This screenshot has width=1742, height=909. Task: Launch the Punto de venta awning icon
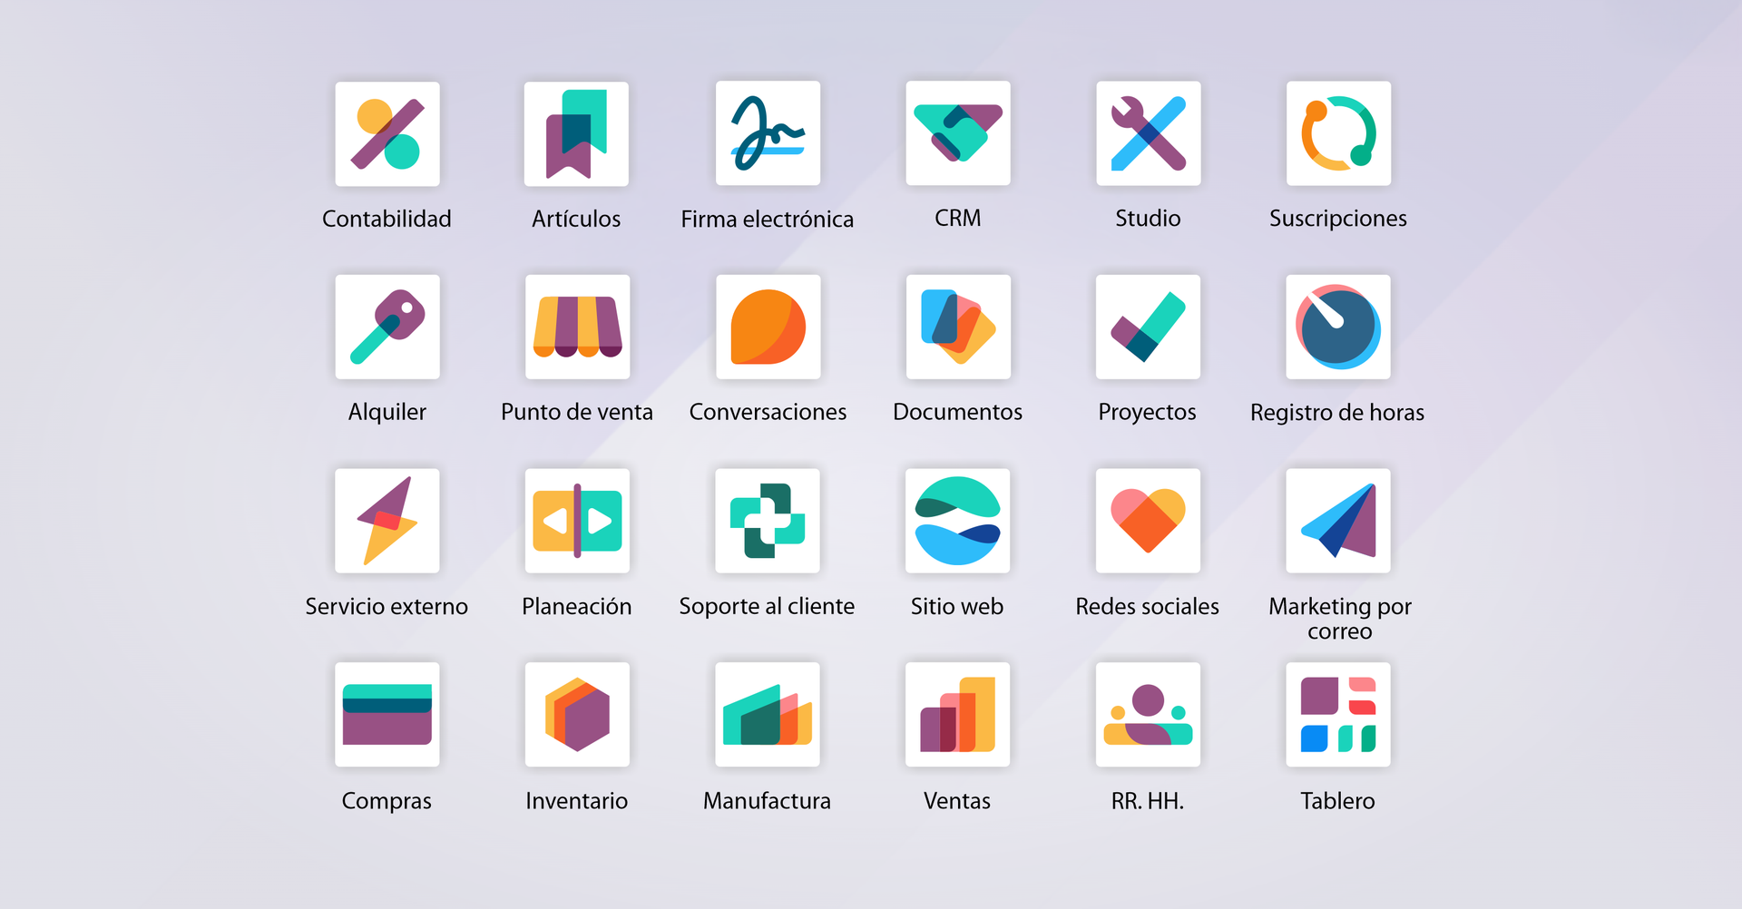click(x=577, y=327)
